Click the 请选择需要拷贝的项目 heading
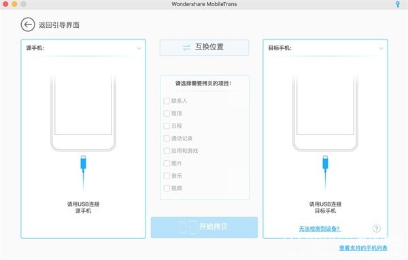Viewport: 408px width, 260px height. (203, 83)
